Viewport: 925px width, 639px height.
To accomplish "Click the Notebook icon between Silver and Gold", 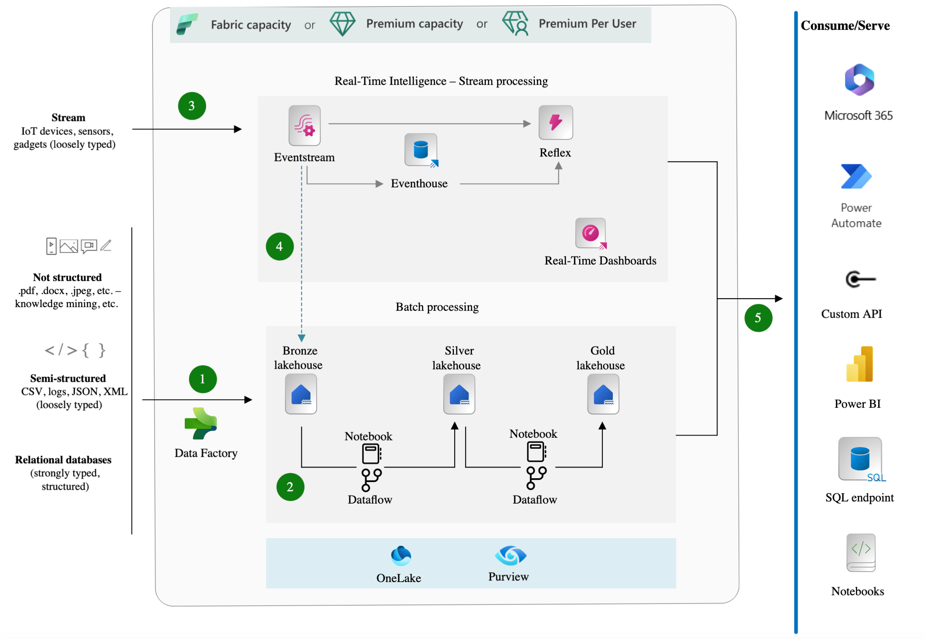I will point(537,452).
